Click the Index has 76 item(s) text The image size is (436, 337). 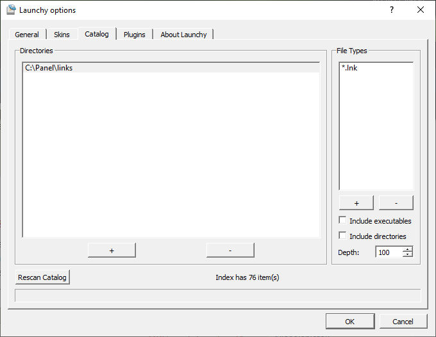pos(247,277)
